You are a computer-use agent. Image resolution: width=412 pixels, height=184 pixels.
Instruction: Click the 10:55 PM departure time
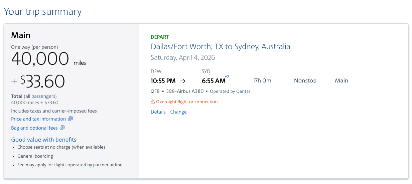pos(163,81)
